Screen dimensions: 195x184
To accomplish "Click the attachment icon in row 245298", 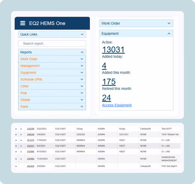I will pos(21,129).
